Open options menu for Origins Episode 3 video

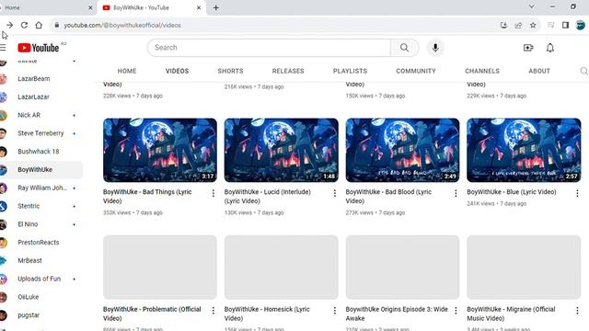(x=456, y=311)
